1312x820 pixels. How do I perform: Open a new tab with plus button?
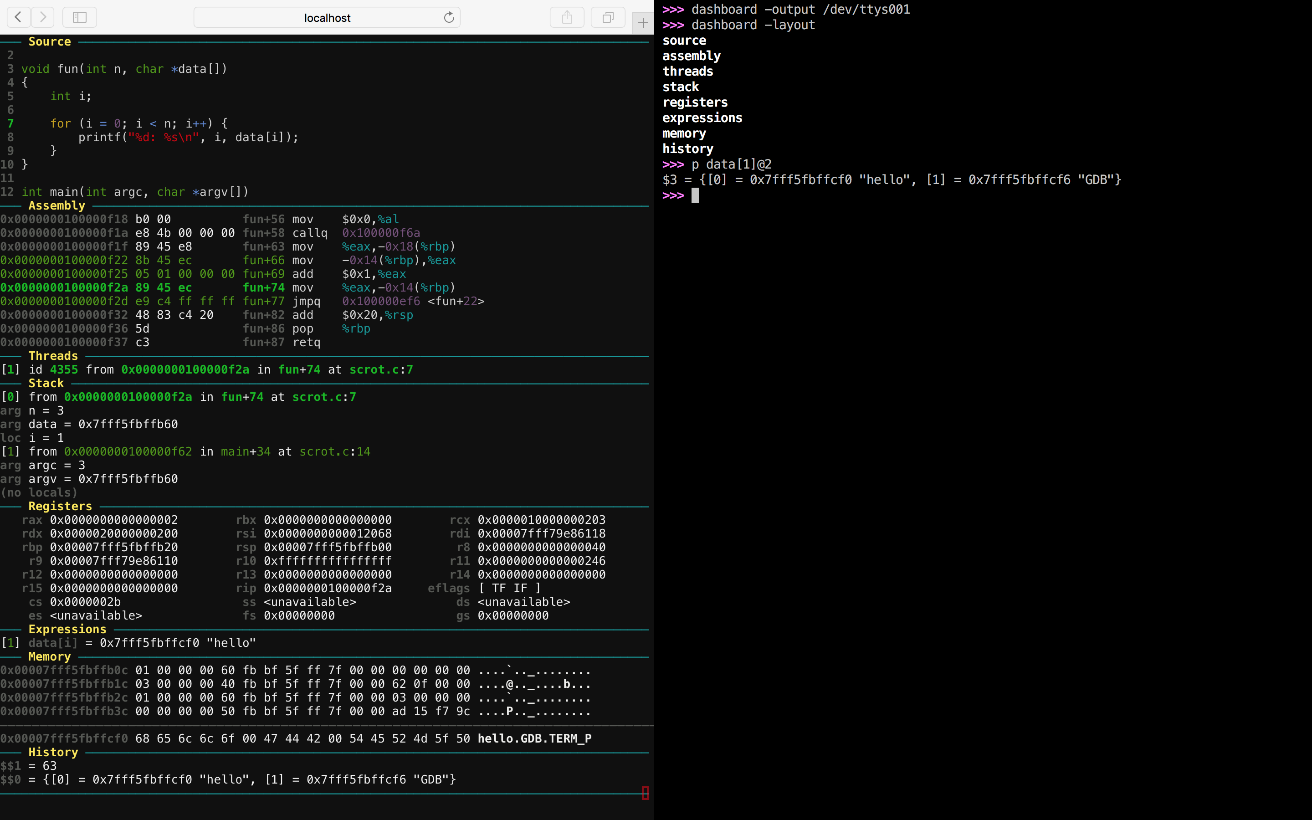(643, 23)
